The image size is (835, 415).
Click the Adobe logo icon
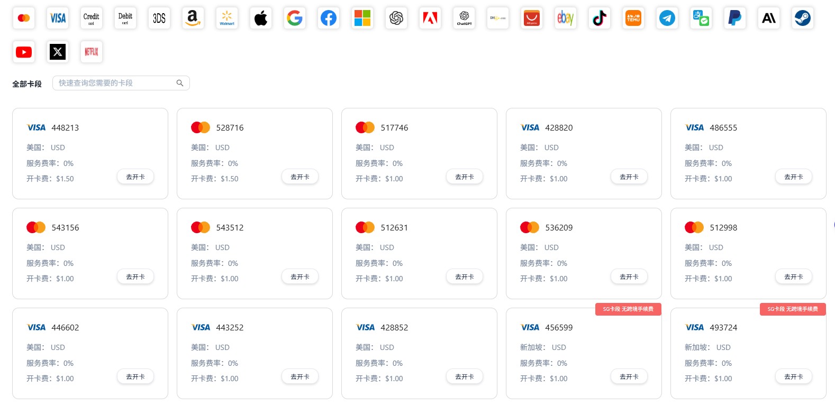coord(430,18)
